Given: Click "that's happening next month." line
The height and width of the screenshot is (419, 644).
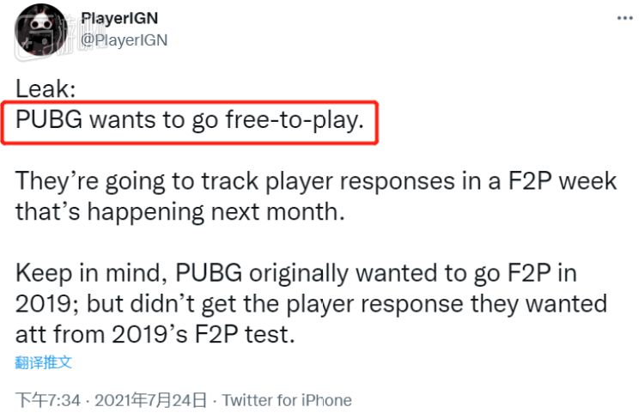Looking at the screenshot, I should tap(180, 213).
